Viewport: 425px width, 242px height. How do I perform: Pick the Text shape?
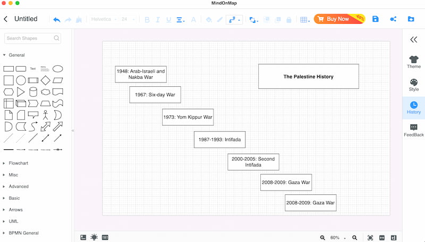click(33, 69)
